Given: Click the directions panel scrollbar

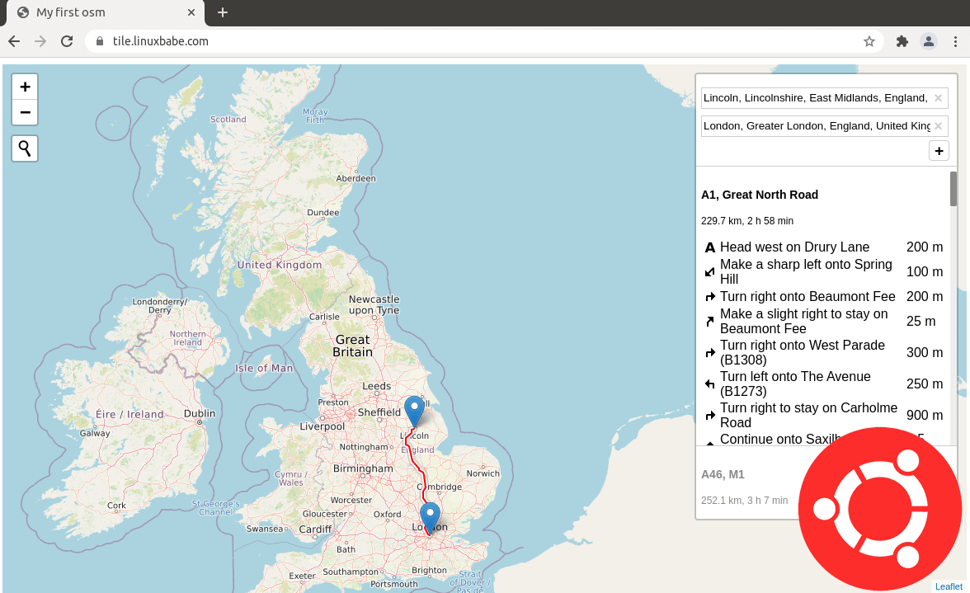Looking at the screenshot, I should coord(953,189).
